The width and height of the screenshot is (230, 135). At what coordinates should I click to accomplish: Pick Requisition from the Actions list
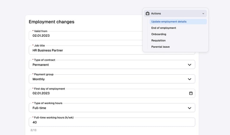click(x=159, y=40)
